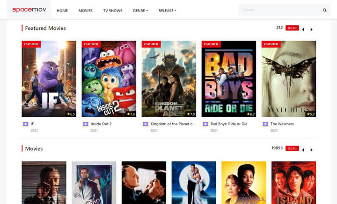337x204 pixels.
Task: Click the Movies section heading
Action: (x=34, y=149)
